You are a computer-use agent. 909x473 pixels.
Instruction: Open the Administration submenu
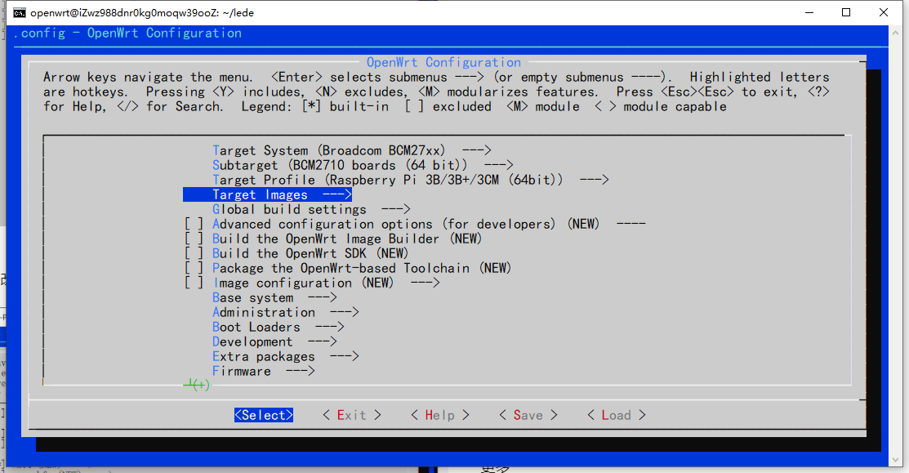pyautogui.click(x=285, y=312)
